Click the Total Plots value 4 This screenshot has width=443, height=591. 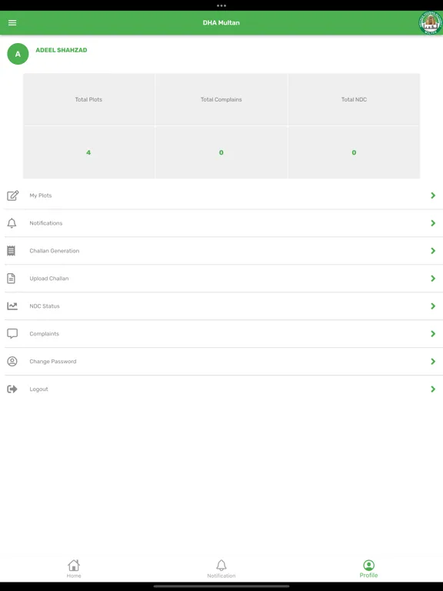(x=88, y=152)
